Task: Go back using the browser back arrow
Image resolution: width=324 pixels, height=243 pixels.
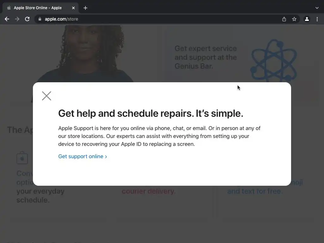Action: [7, 19]
